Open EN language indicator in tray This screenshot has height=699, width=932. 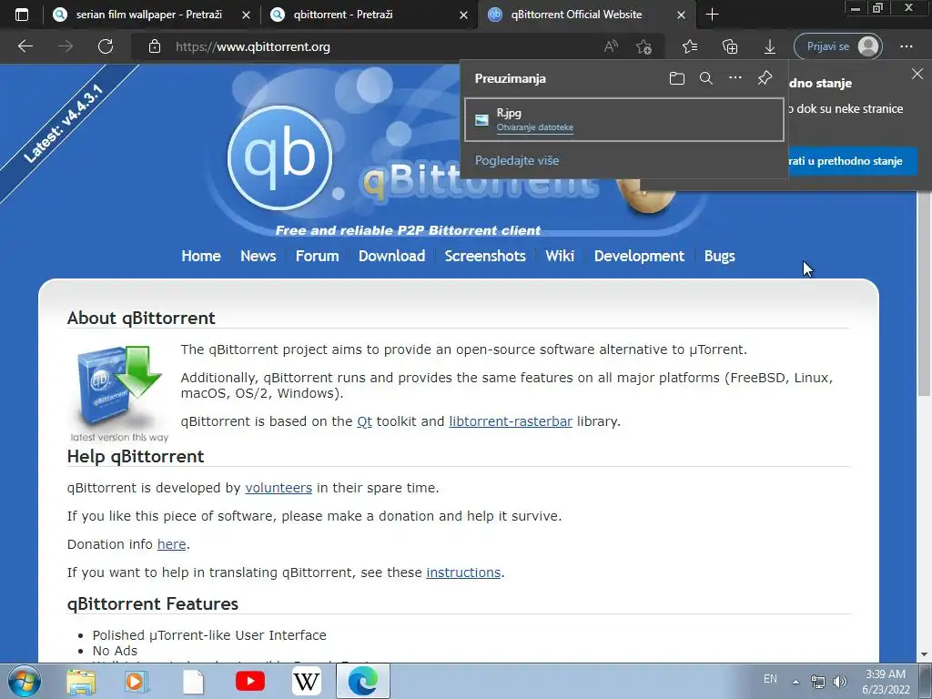click(770, 679)
